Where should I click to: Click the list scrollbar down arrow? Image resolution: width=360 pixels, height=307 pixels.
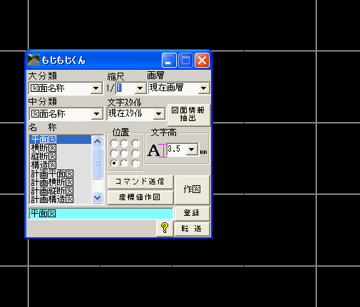tap(98, 197)
